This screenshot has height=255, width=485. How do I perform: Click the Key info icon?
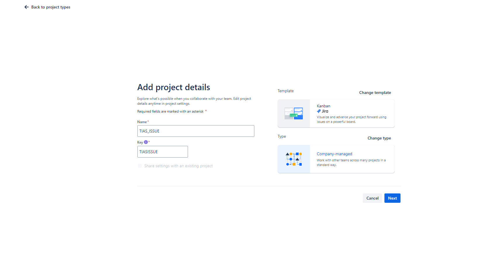coord(146,142)
